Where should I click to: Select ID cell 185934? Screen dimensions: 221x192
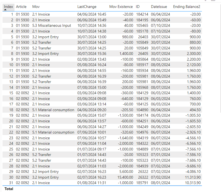[142, 70]
